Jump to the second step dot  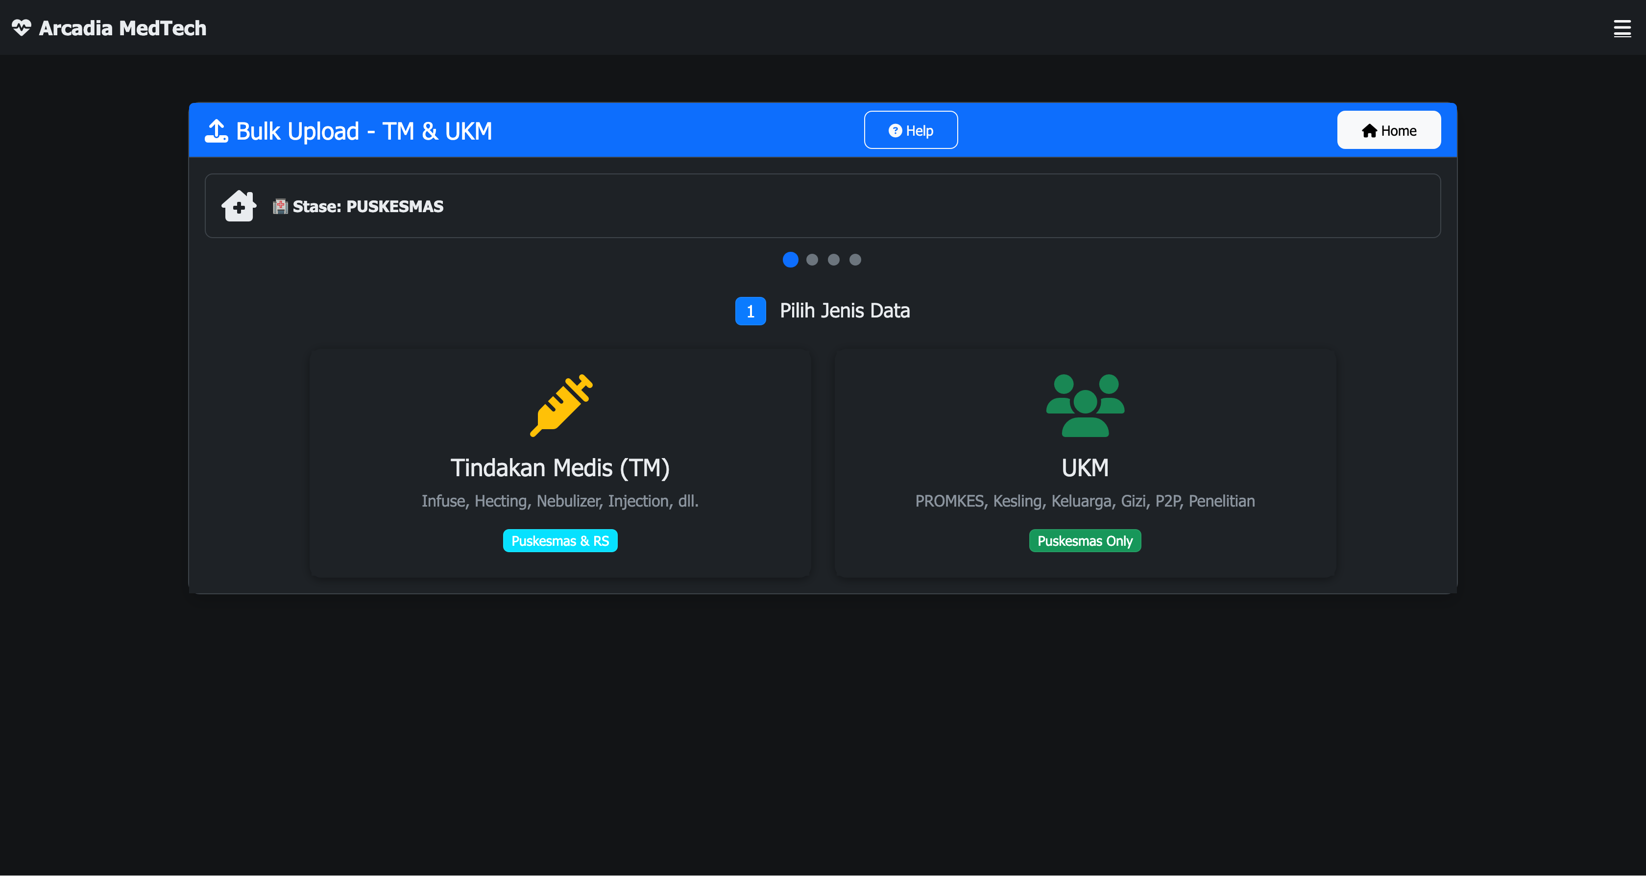(812, 259)
